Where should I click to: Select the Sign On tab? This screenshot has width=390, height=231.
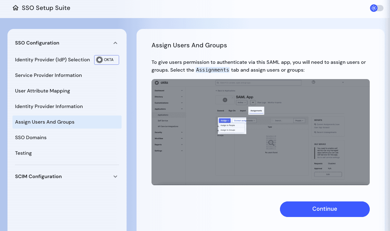coord(232,111)
